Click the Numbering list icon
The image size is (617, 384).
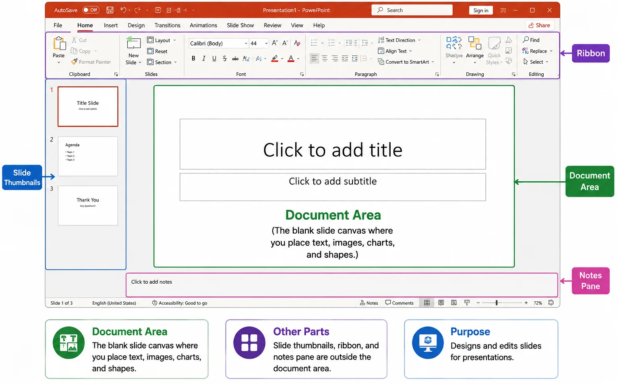[x=332, y=43]
